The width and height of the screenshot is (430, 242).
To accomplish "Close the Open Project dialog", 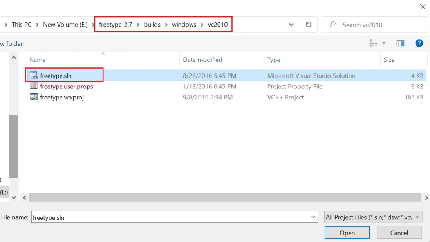I will [423, 7].
